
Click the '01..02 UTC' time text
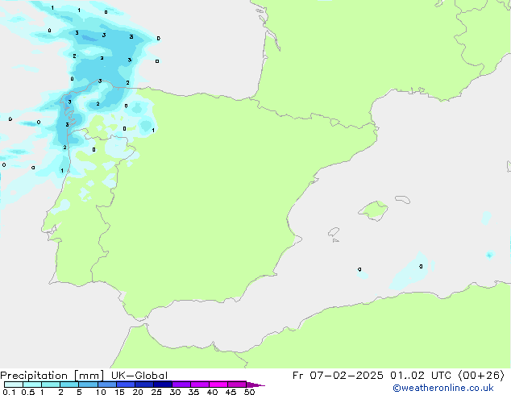[x=421, y=376]
